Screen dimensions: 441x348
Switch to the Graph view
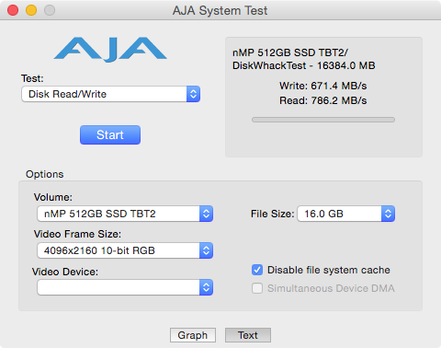193,335
